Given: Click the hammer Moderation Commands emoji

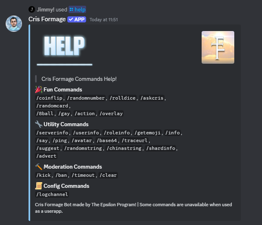Looking at the screenshot, I should pos(38,167).
